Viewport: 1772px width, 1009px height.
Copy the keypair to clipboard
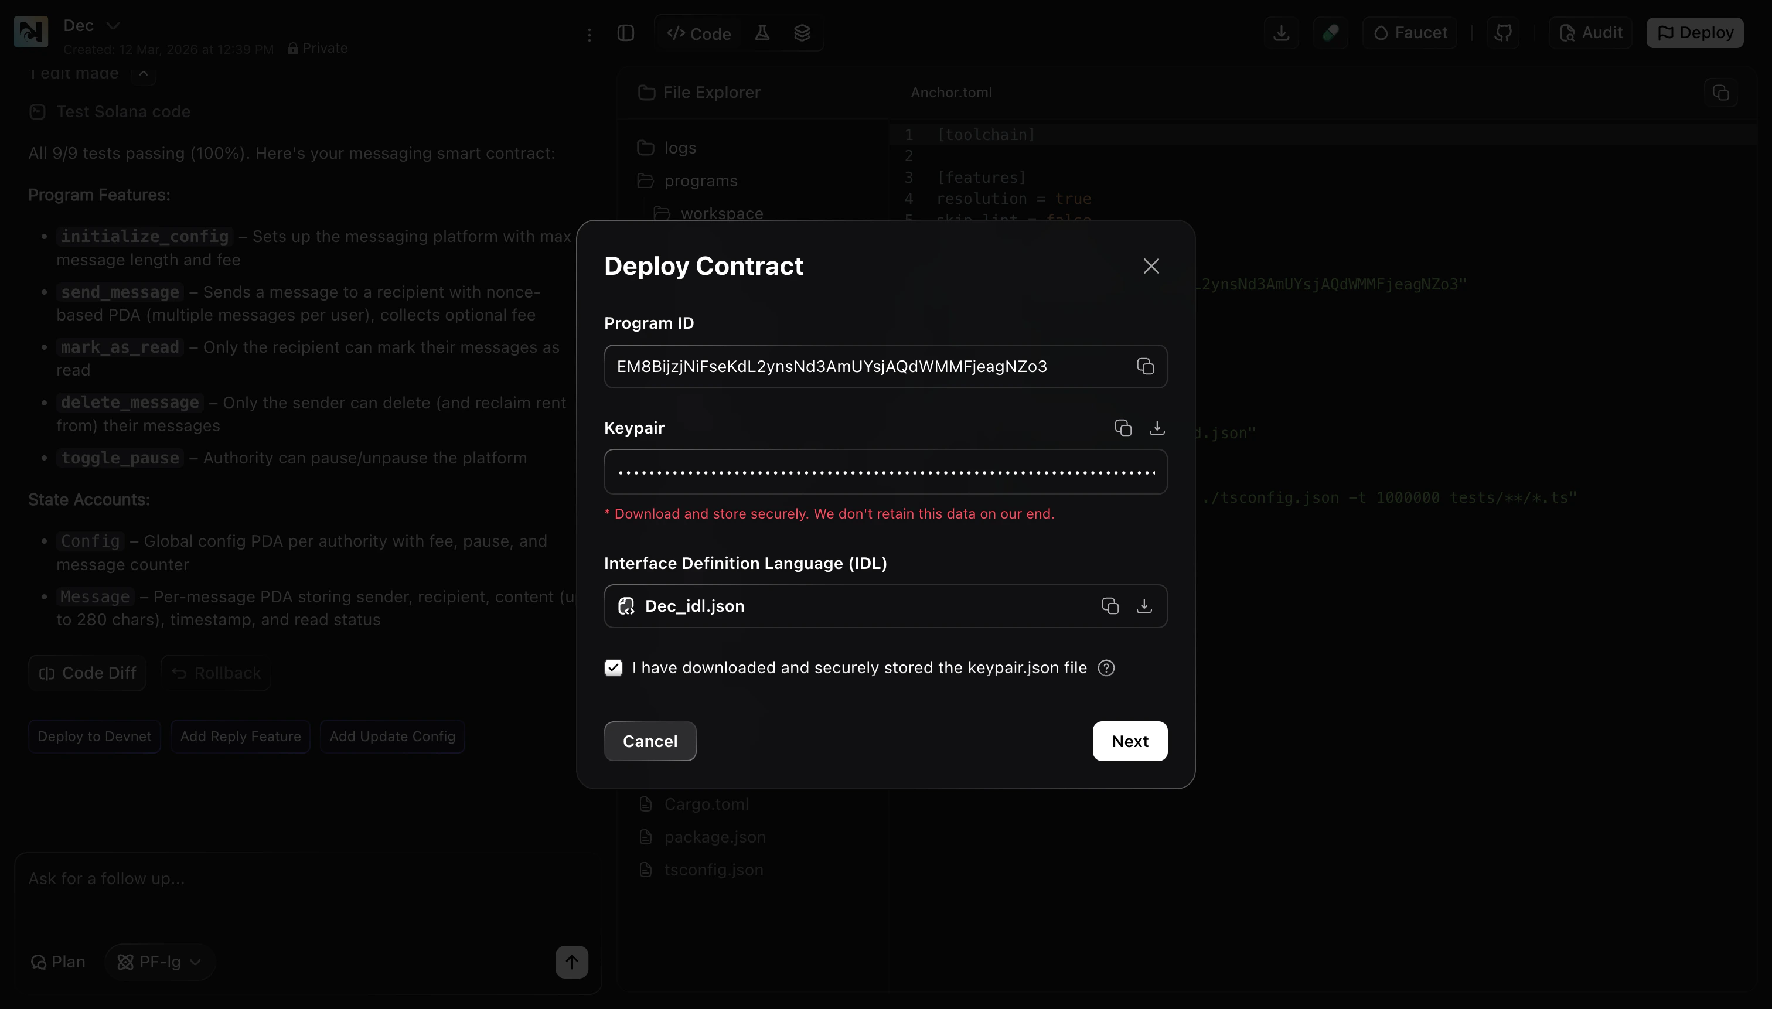point(1122,428)
